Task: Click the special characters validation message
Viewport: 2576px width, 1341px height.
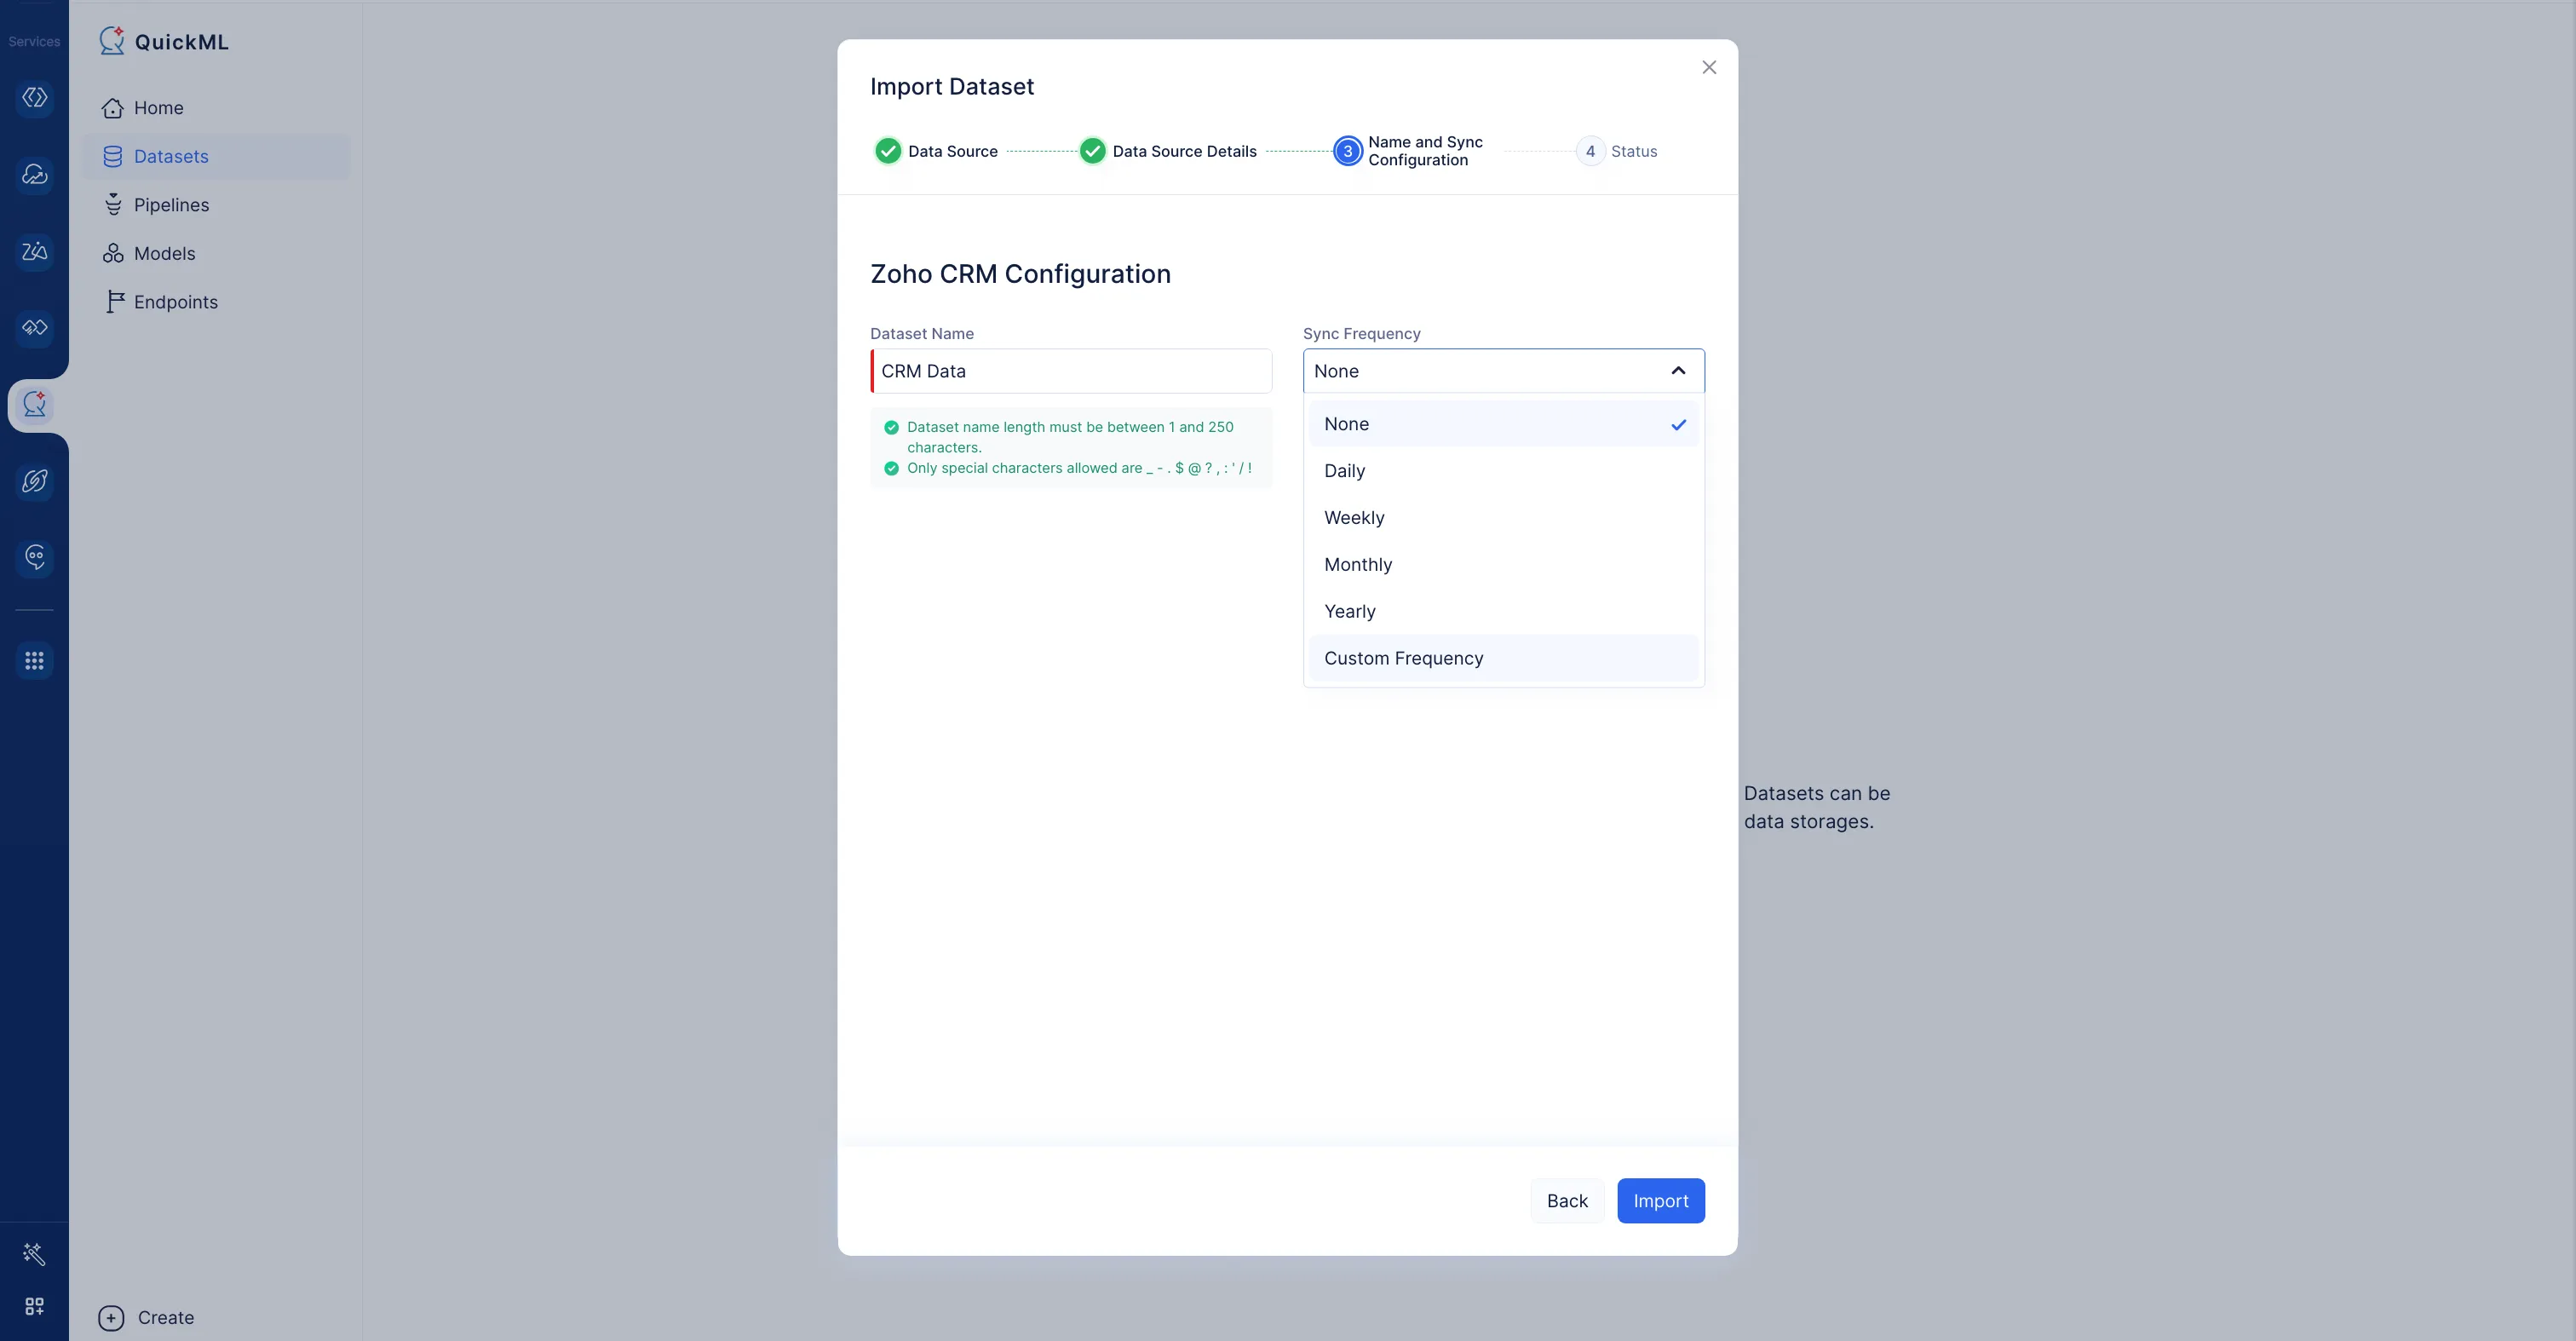Action: click(x=1079, y=468)
